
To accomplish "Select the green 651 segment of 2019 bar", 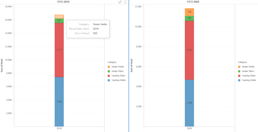I will (59, 21).
